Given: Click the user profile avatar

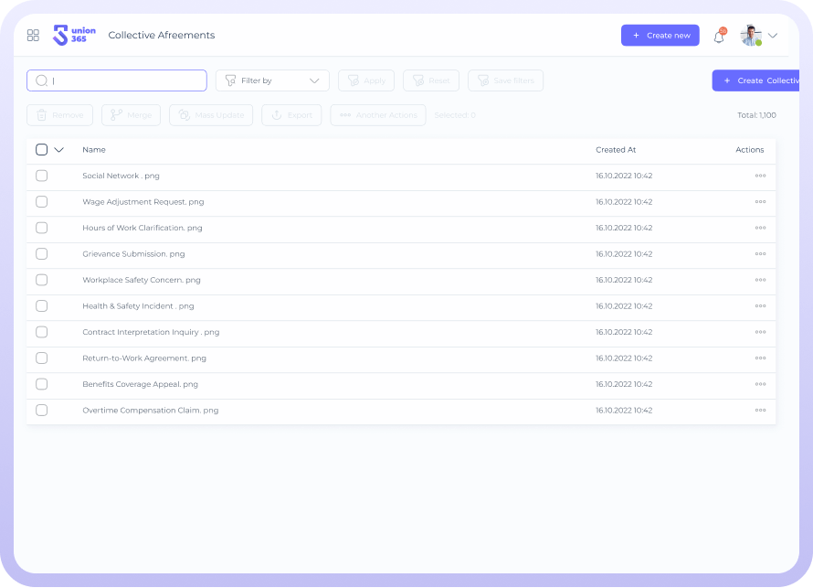Looking at the screenshot, I should (x=751, y=36).
